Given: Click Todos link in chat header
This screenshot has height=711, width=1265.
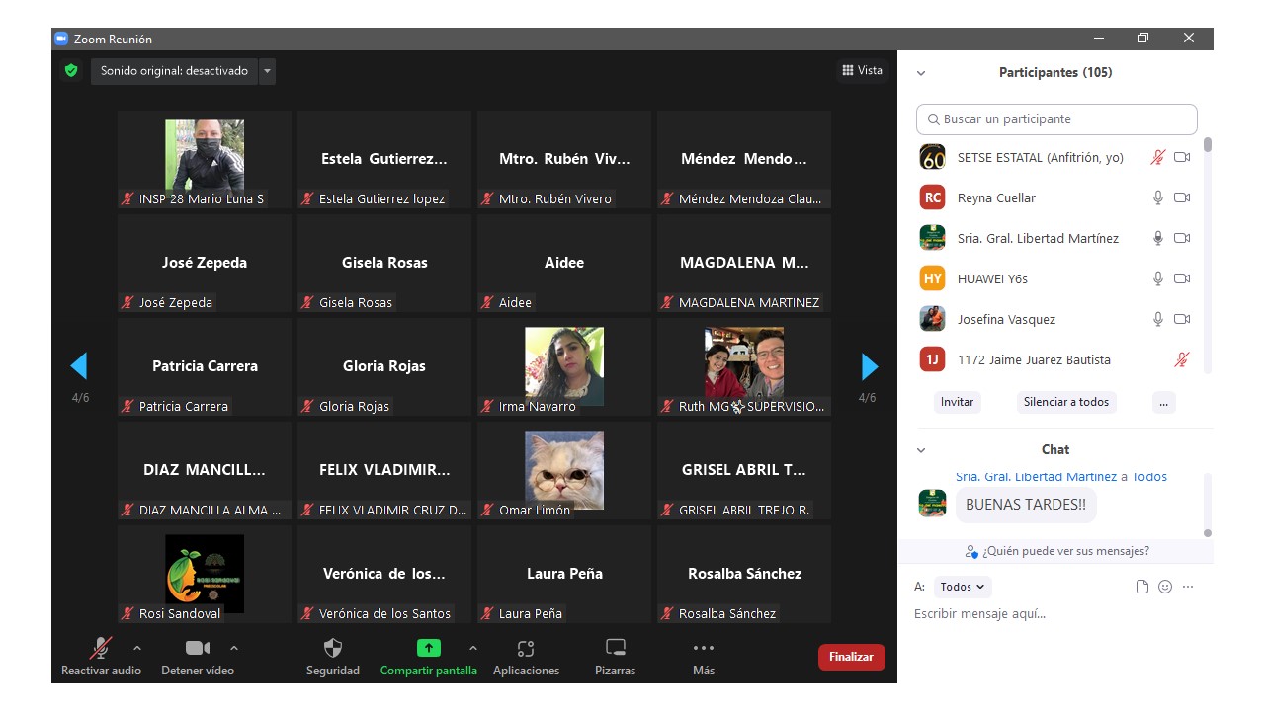Looking at the screenshot, I should point(1149,477).
